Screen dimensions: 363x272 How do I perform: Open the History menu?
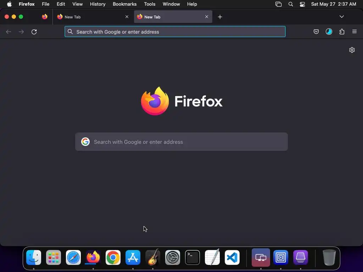tap(98, 4)
